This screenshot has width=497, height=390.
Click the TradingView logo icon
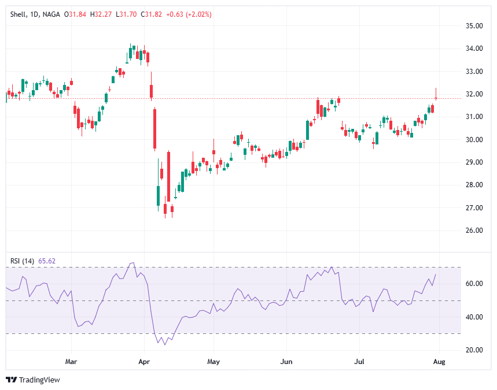click(11, 380)
